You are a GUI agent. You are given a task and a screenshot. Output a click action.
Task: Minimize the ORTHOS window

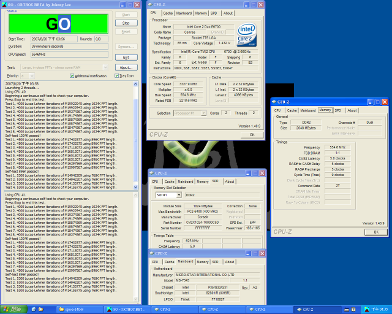click(123, 5)
